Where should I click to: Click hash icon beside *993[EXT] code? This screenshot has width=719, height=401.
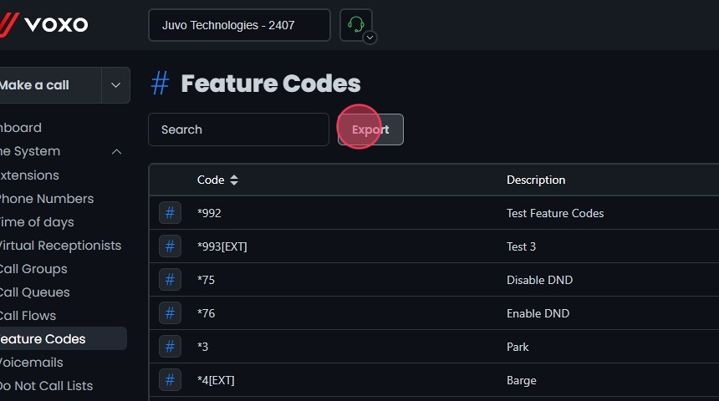click(170, 246)
